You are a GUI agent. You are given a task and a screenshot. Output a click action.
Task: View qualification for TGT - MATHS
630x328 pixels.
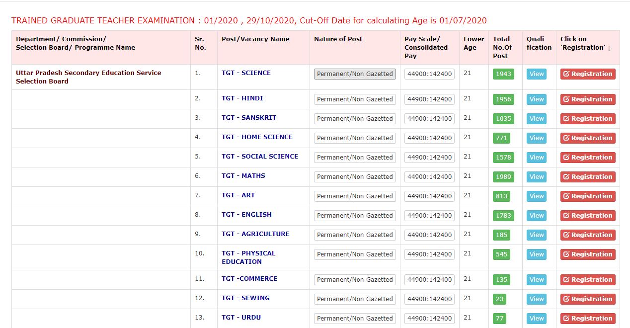[x=537, y=177]
